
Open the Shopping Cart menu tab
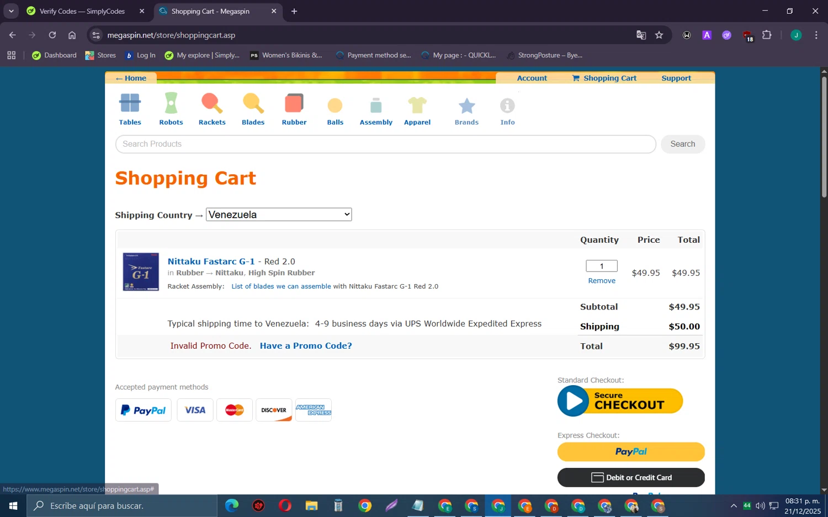coord(604,78)
